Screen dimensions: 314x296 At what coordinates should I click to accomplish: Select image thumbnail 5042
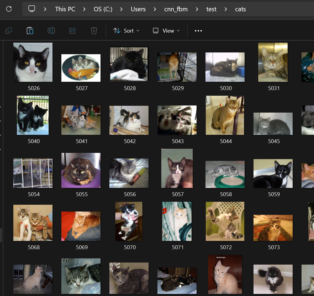coord(129,120)
